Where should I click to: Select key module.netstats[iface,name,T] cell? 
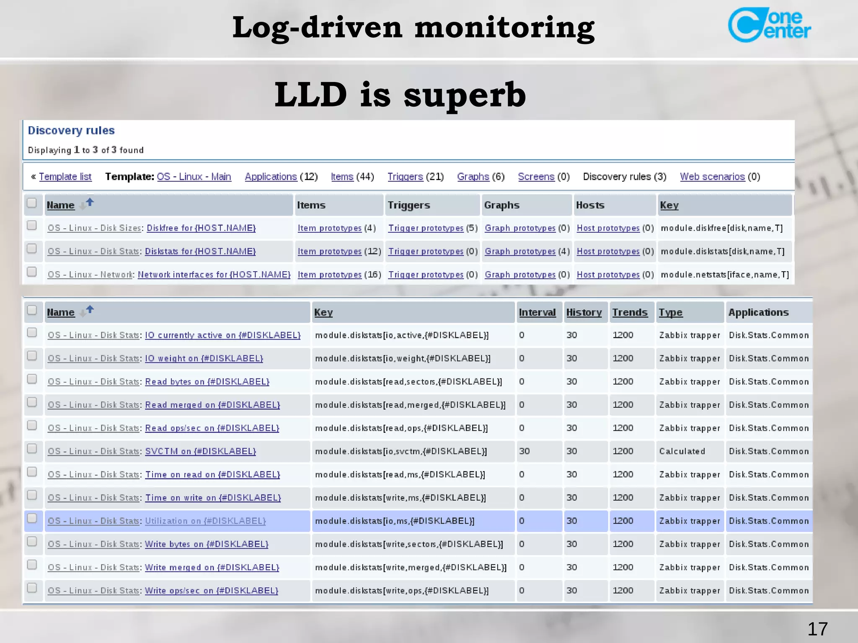pyautogui.click(x=725, y=275)
